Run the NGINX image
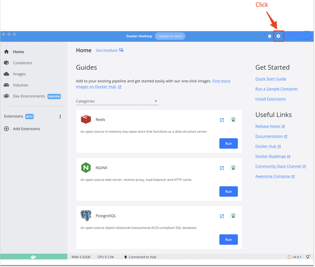This screenshot has width=315, height=267. coord(229,192)
